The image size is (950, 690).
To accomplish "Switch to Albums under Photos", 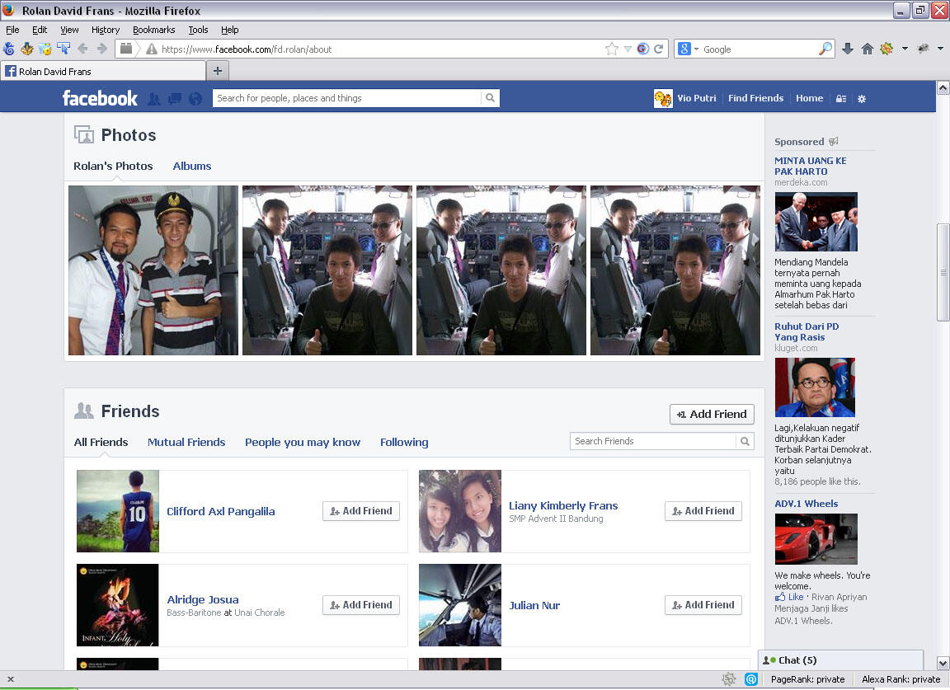I will tap(192, 166).
